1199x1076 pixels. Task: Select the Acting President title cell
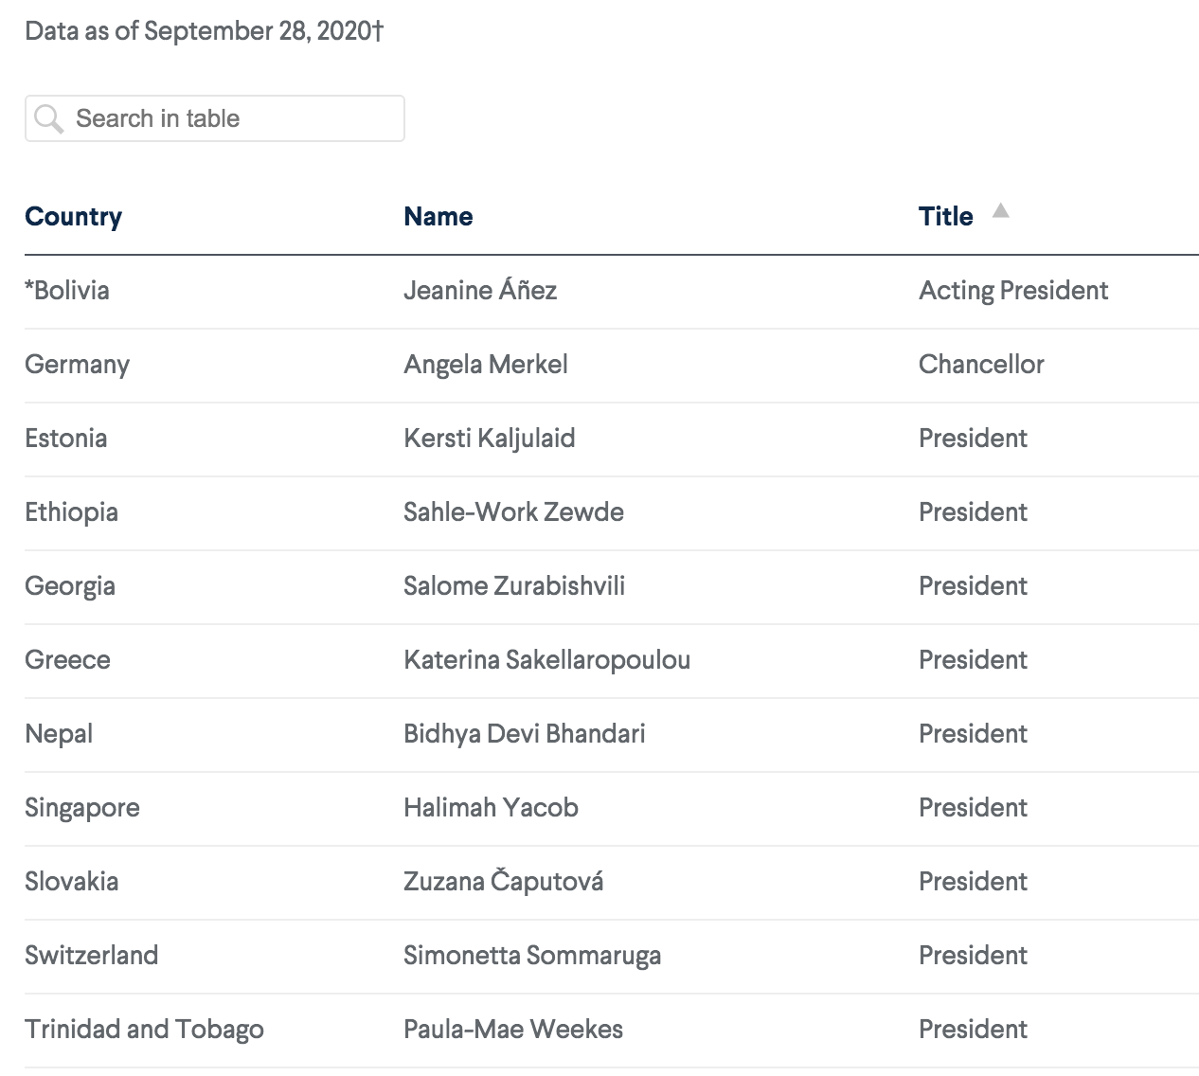(x=1012, y=290)
